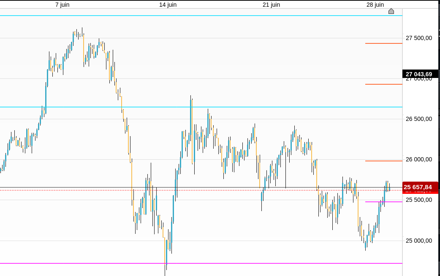The height and width of the screenshot is (276, 440).
Task: Select the long magenta line below 25 000,00
Action: [x=201, y=263]
